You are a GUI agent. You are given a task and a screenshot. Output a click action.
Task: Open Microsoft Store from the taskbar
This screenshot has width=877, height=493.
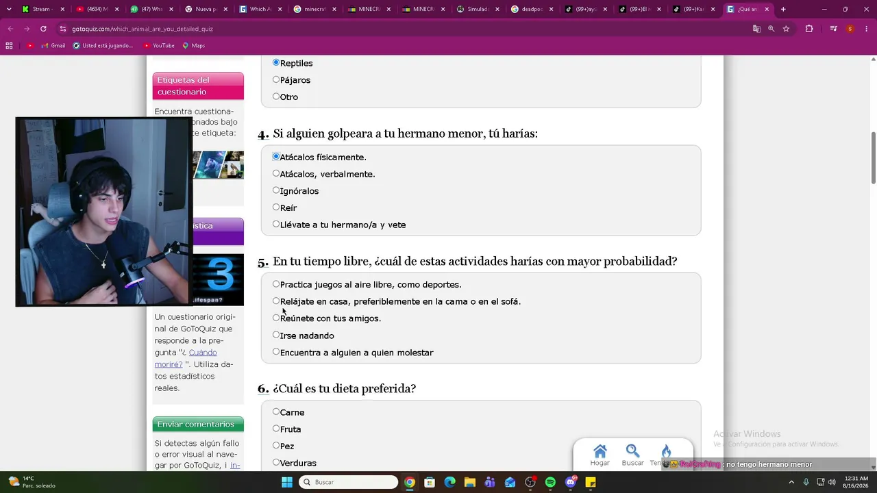tap(429, 482)
